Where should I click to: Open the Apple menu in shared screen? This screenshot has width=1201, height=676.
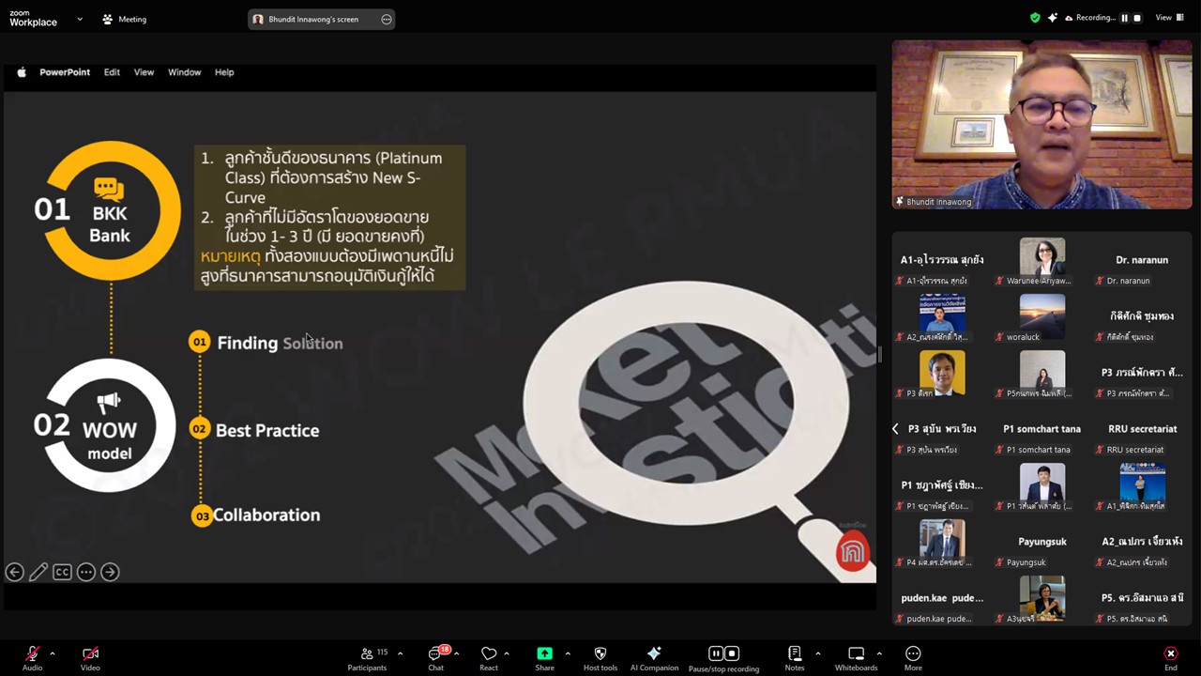coord(22,72)
